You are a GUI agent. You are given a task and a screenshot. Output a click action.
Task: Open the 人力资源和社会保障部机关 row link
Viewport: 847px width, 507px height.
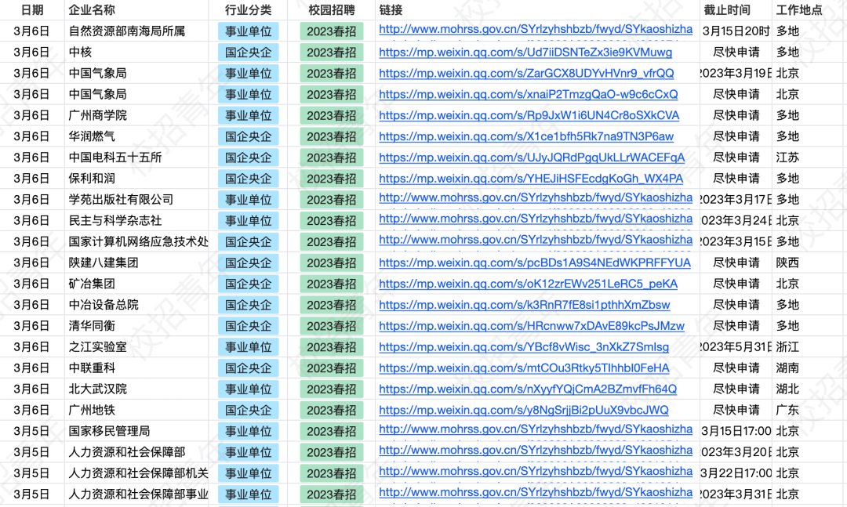click(536, 472)
